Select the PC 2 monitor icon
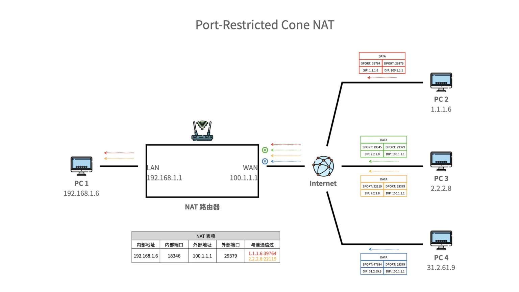This screenshot has width=519, height=292. tap(441, 81)
